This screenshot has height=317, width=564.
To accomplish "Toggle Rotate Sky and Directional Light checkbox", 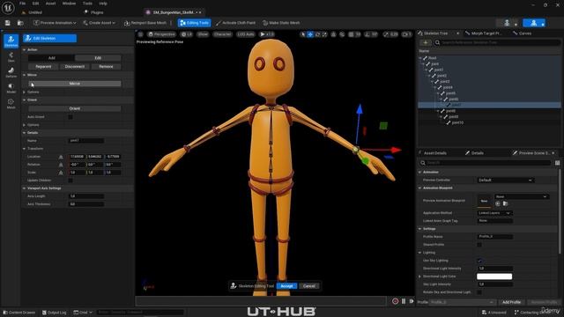I will [x=479, y=292].
